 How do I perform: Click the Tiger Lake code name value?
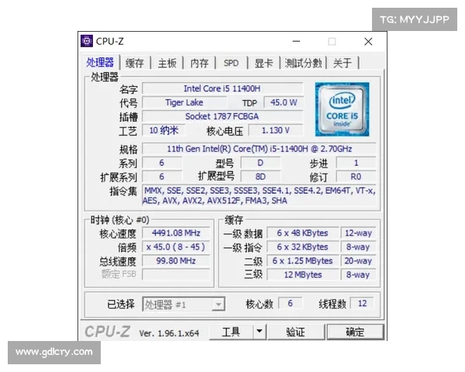click(x=184, y=102)
